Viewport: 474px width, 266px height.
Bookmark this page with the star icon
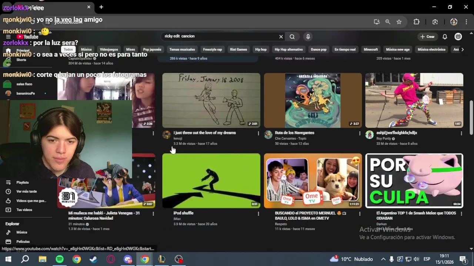pos(399,22)
